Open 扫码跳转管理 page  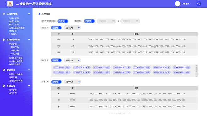pyautogui.click(x=15, y=64)
